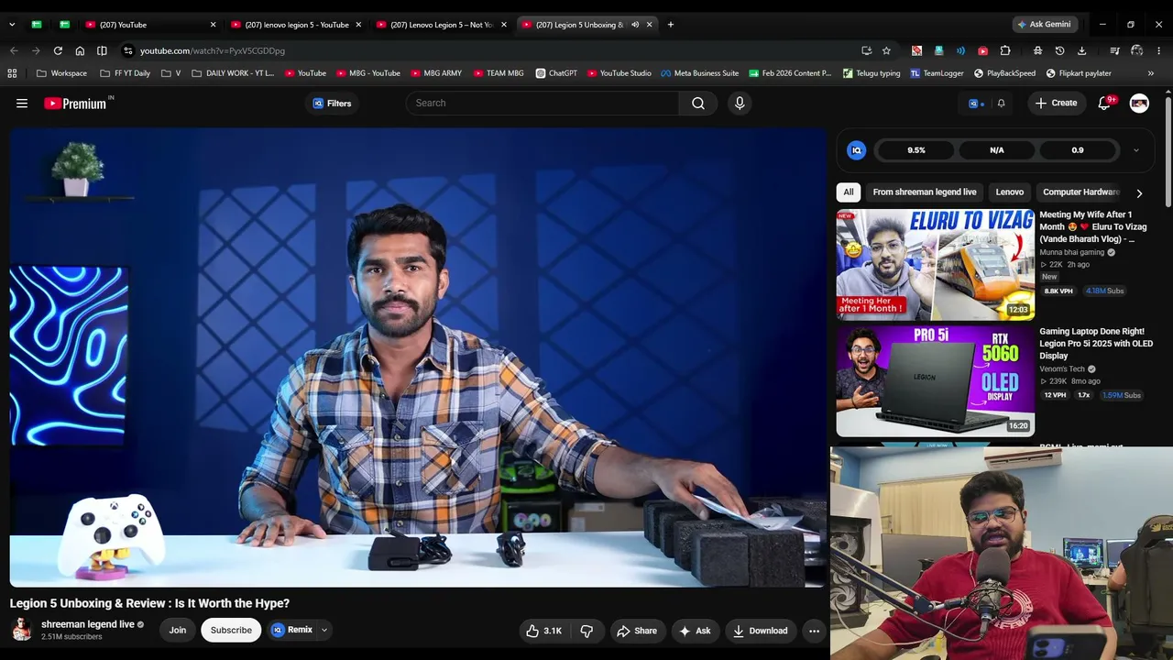The width and height of the screenshot is (1173, 660).
Task: Open the account avatar menu
Action: pyautogui.click(x=1139, y=104)
